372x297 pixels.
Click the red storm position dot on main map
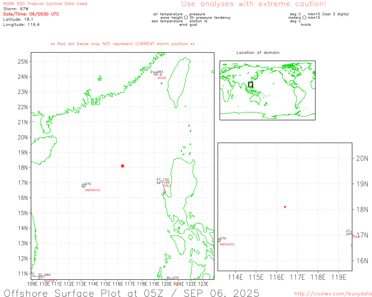(123, 166)
